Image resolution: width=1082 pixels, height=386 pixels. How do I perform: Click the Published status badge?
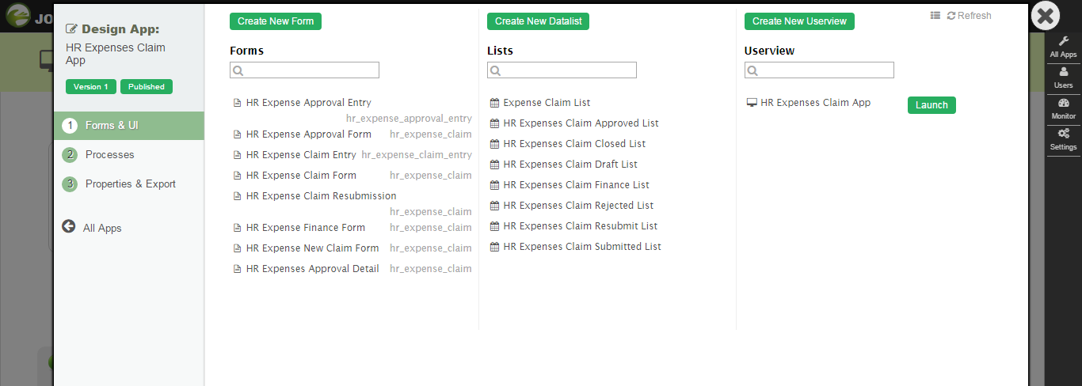click(147, 87)
